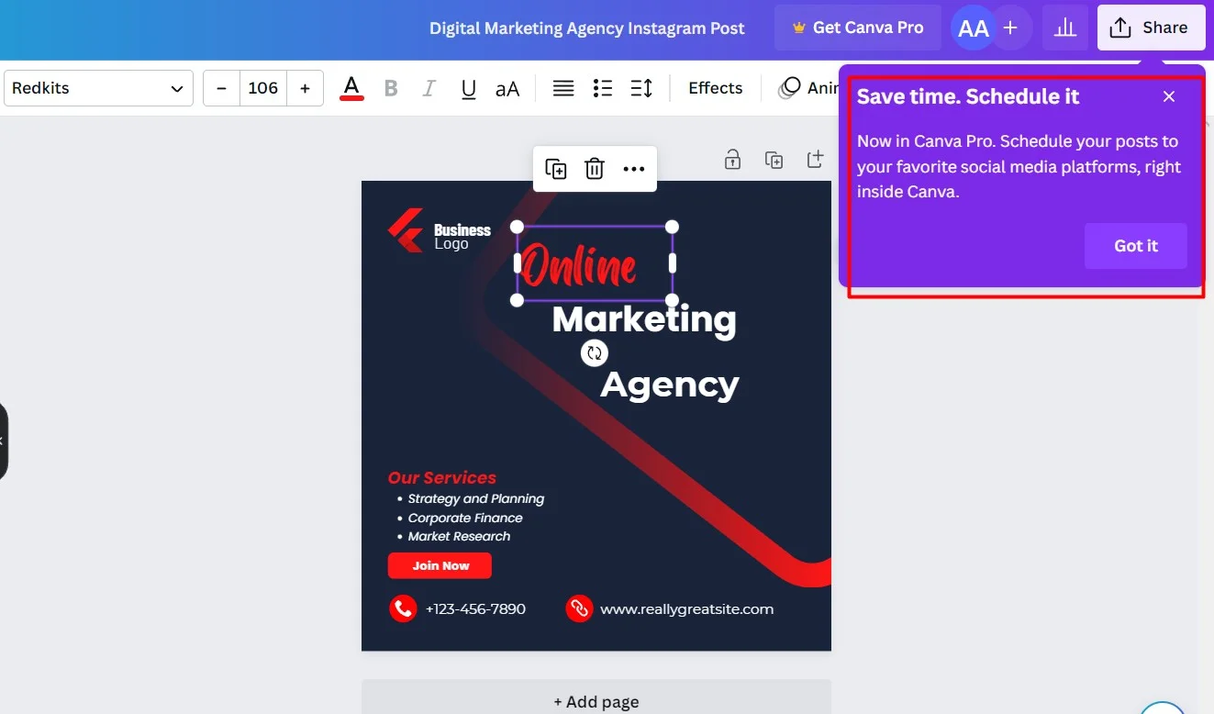Open the more options ellipsis menu
The width and height of the screenshot is (1214, 714).
point(635,168)
